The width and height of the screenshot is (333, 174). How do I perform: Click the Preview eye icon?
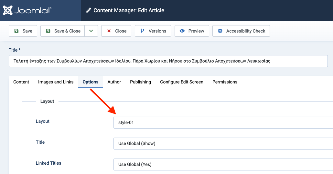[182, 31]
